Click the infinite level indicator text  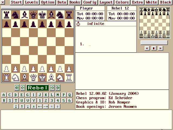pos(96,24)
